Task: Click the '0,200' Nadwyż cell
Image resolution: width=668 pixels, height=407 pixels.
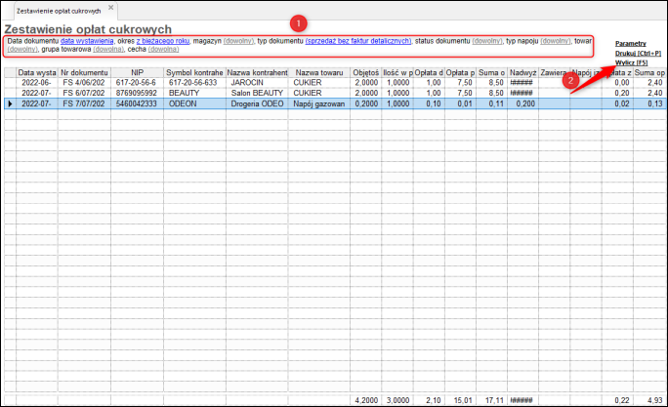Action: [522, 103]
